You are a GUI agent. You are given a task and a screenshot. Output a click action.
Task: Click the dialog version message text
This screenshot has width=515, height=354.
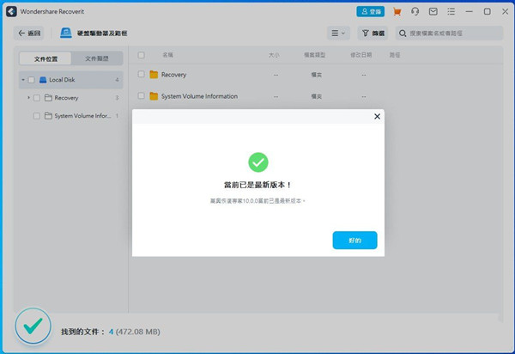(x=257, y=201)
